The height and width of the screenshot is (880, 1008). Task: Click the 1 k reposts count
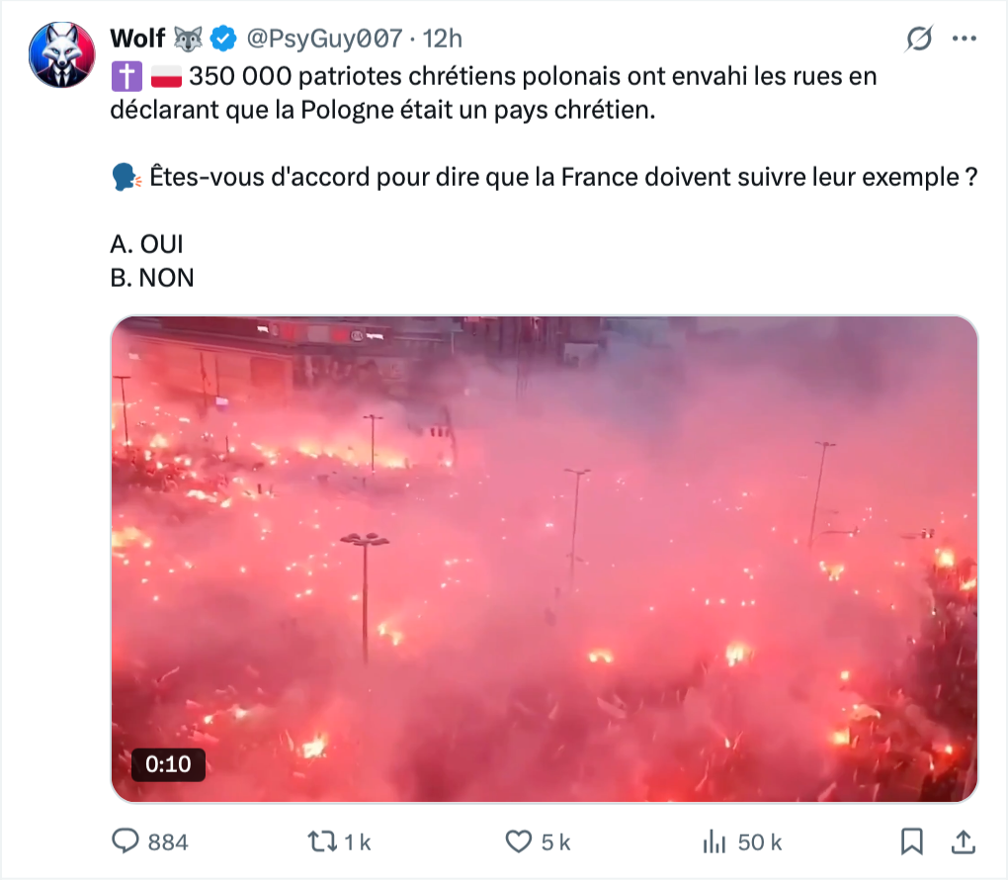point(358,842)
